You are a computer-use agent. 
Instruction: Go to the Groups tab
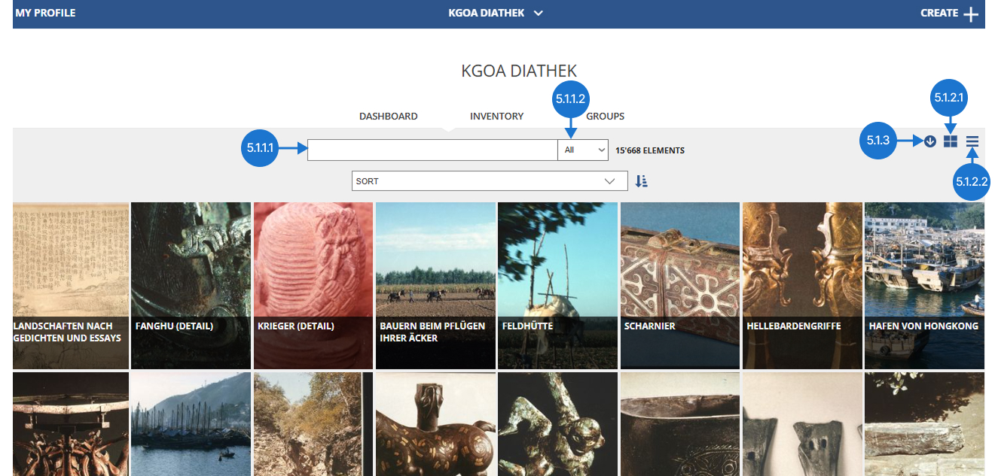(605, 117)
